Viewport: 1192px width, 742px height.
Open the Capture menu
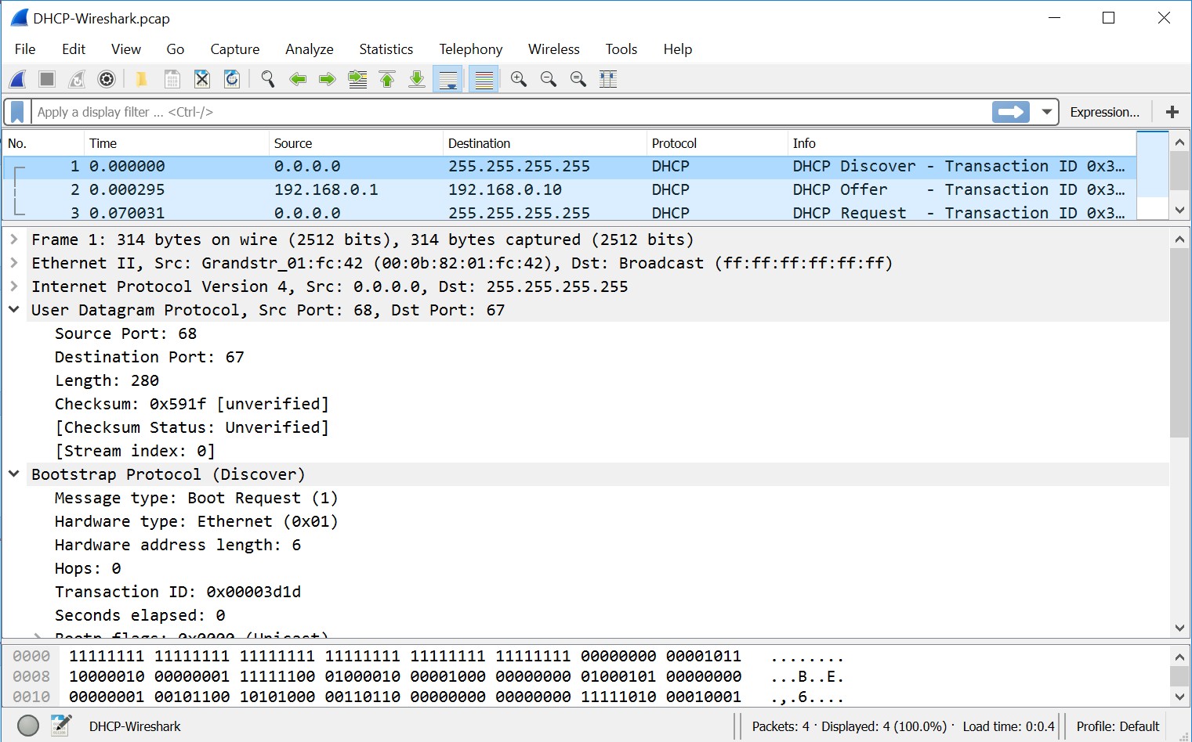pyautogui.click(x=235, y=49)
